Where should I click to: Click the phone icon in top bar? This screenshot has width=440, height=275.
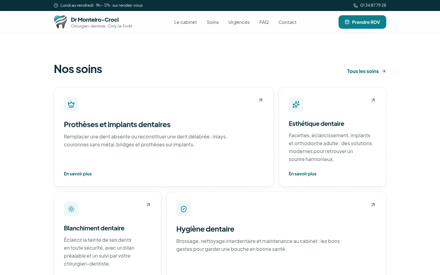356,5
